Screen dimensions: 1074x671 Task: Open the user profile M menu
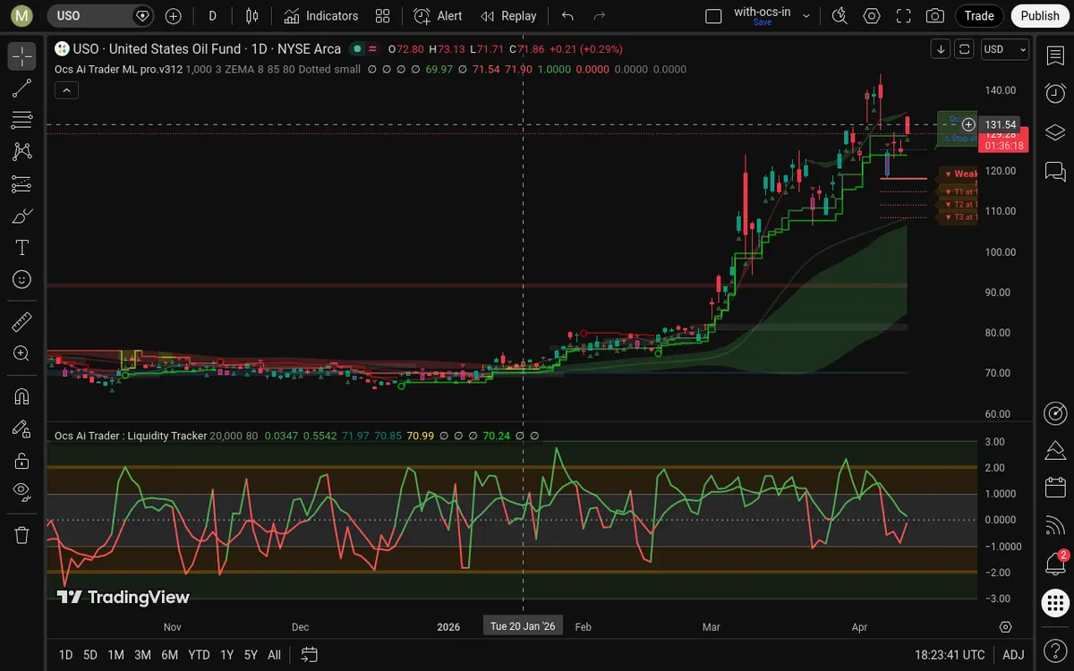(22, 16)
